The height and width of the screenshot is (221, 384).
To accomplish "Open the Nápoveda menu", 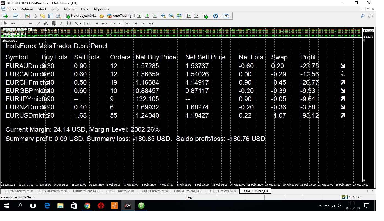I will [102, 9].
